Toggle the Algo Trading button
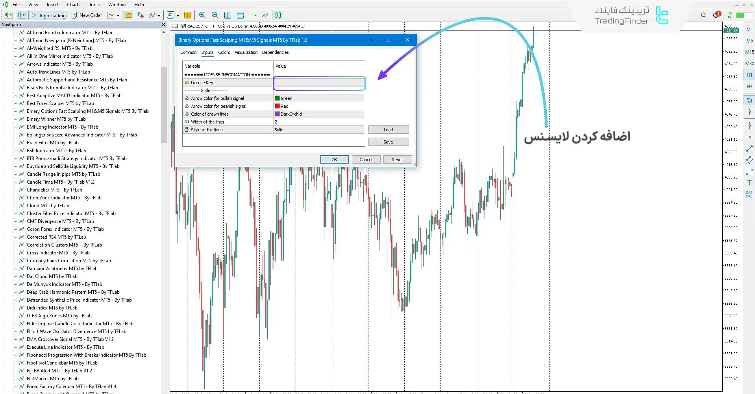 (x=49, y=15)
